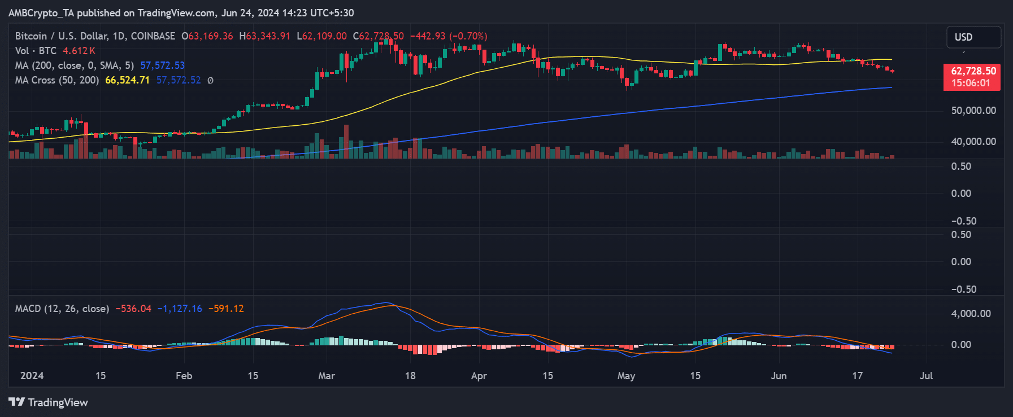Click the 40,000.00 price axis label
The width and height of the screenshot is (1013, 417).
[973, 142]
